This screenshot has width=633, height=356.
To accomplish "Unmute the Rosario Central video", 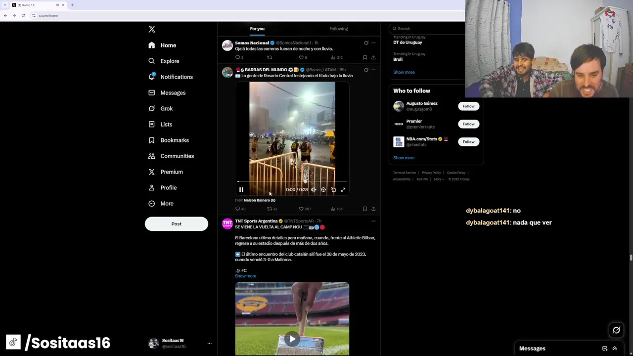I will [x=314, y=189].
